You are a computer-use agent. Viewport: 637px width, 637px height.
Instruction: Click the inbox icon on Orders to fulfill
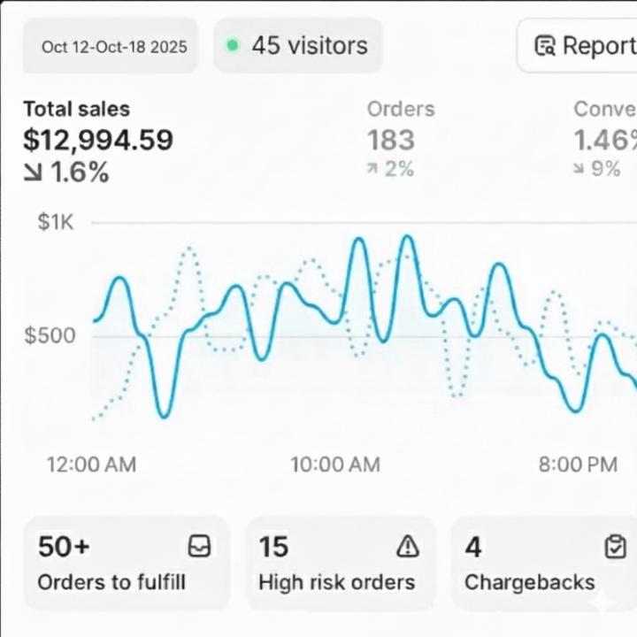tap(200, 547)
